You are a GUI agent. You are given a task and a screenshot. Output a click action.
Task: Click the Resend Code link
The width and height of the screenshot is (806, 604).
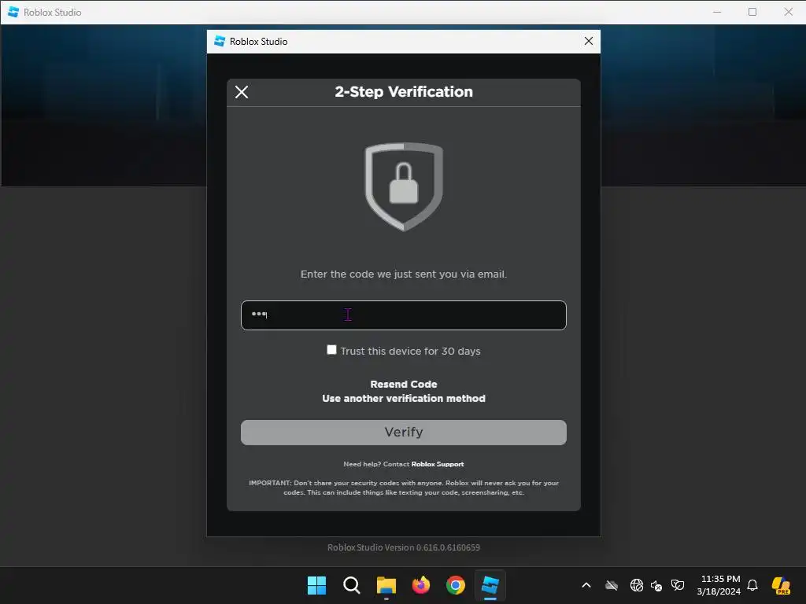(404, 384)
